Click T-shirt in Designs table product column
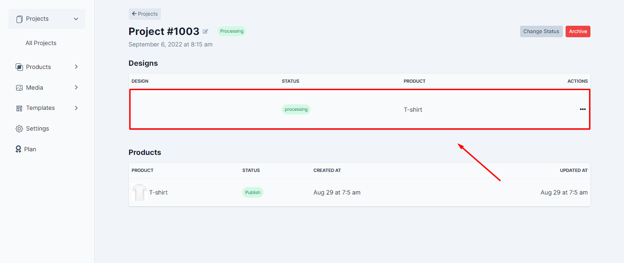Viewport: 624px width, 263px height. pyautogui.click(x=413, y=109)
